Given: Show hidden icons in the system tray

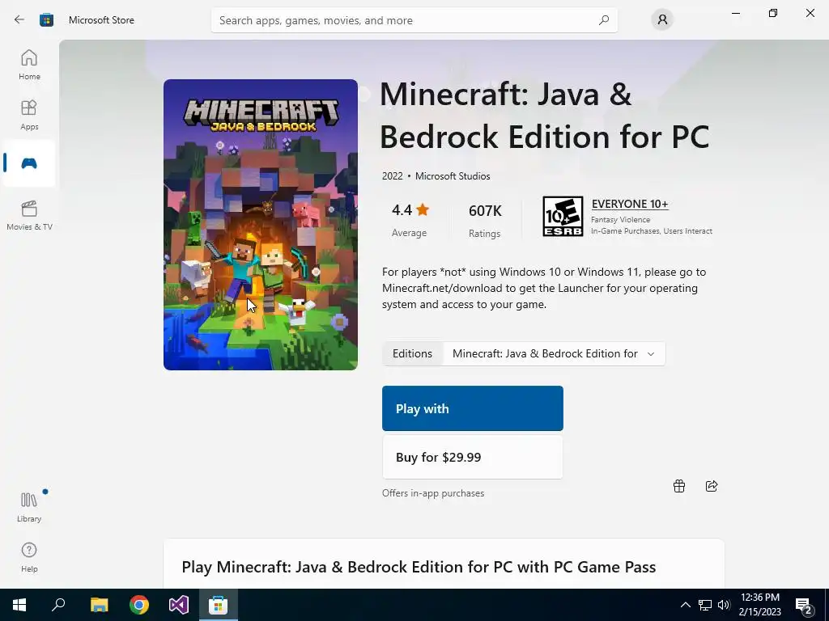Looking at the screenshot, I should [685, 605].
